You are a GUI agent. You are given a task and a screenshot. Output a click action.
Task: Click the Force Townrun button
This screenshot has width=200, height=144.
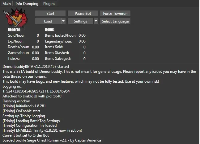click(x=115, y=13)
